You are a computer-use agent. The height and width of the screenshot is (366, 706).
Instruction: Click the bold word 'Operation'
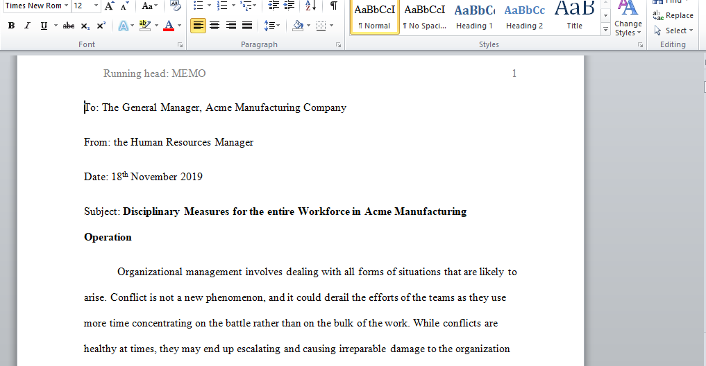pyautogui.click(x=108, y=237)
